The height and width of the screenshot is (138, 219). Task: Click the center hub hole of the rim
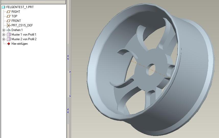151,70
